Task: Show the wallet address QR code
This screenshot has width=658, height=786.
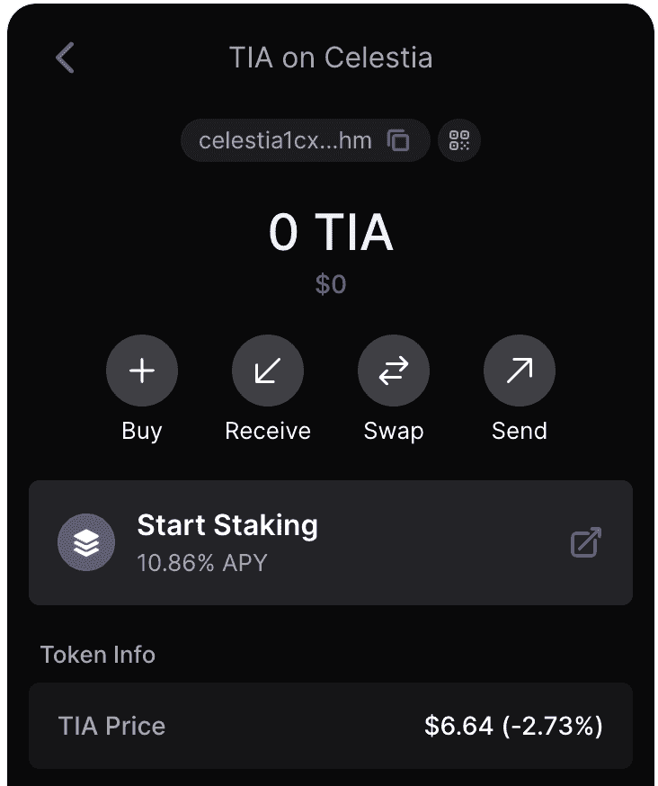Action: (x=459, y=141)
